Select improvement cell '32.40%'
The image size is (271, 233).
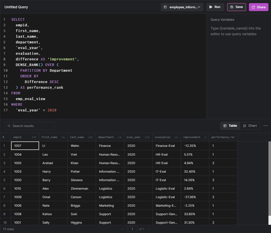click(x=195, y=171)
